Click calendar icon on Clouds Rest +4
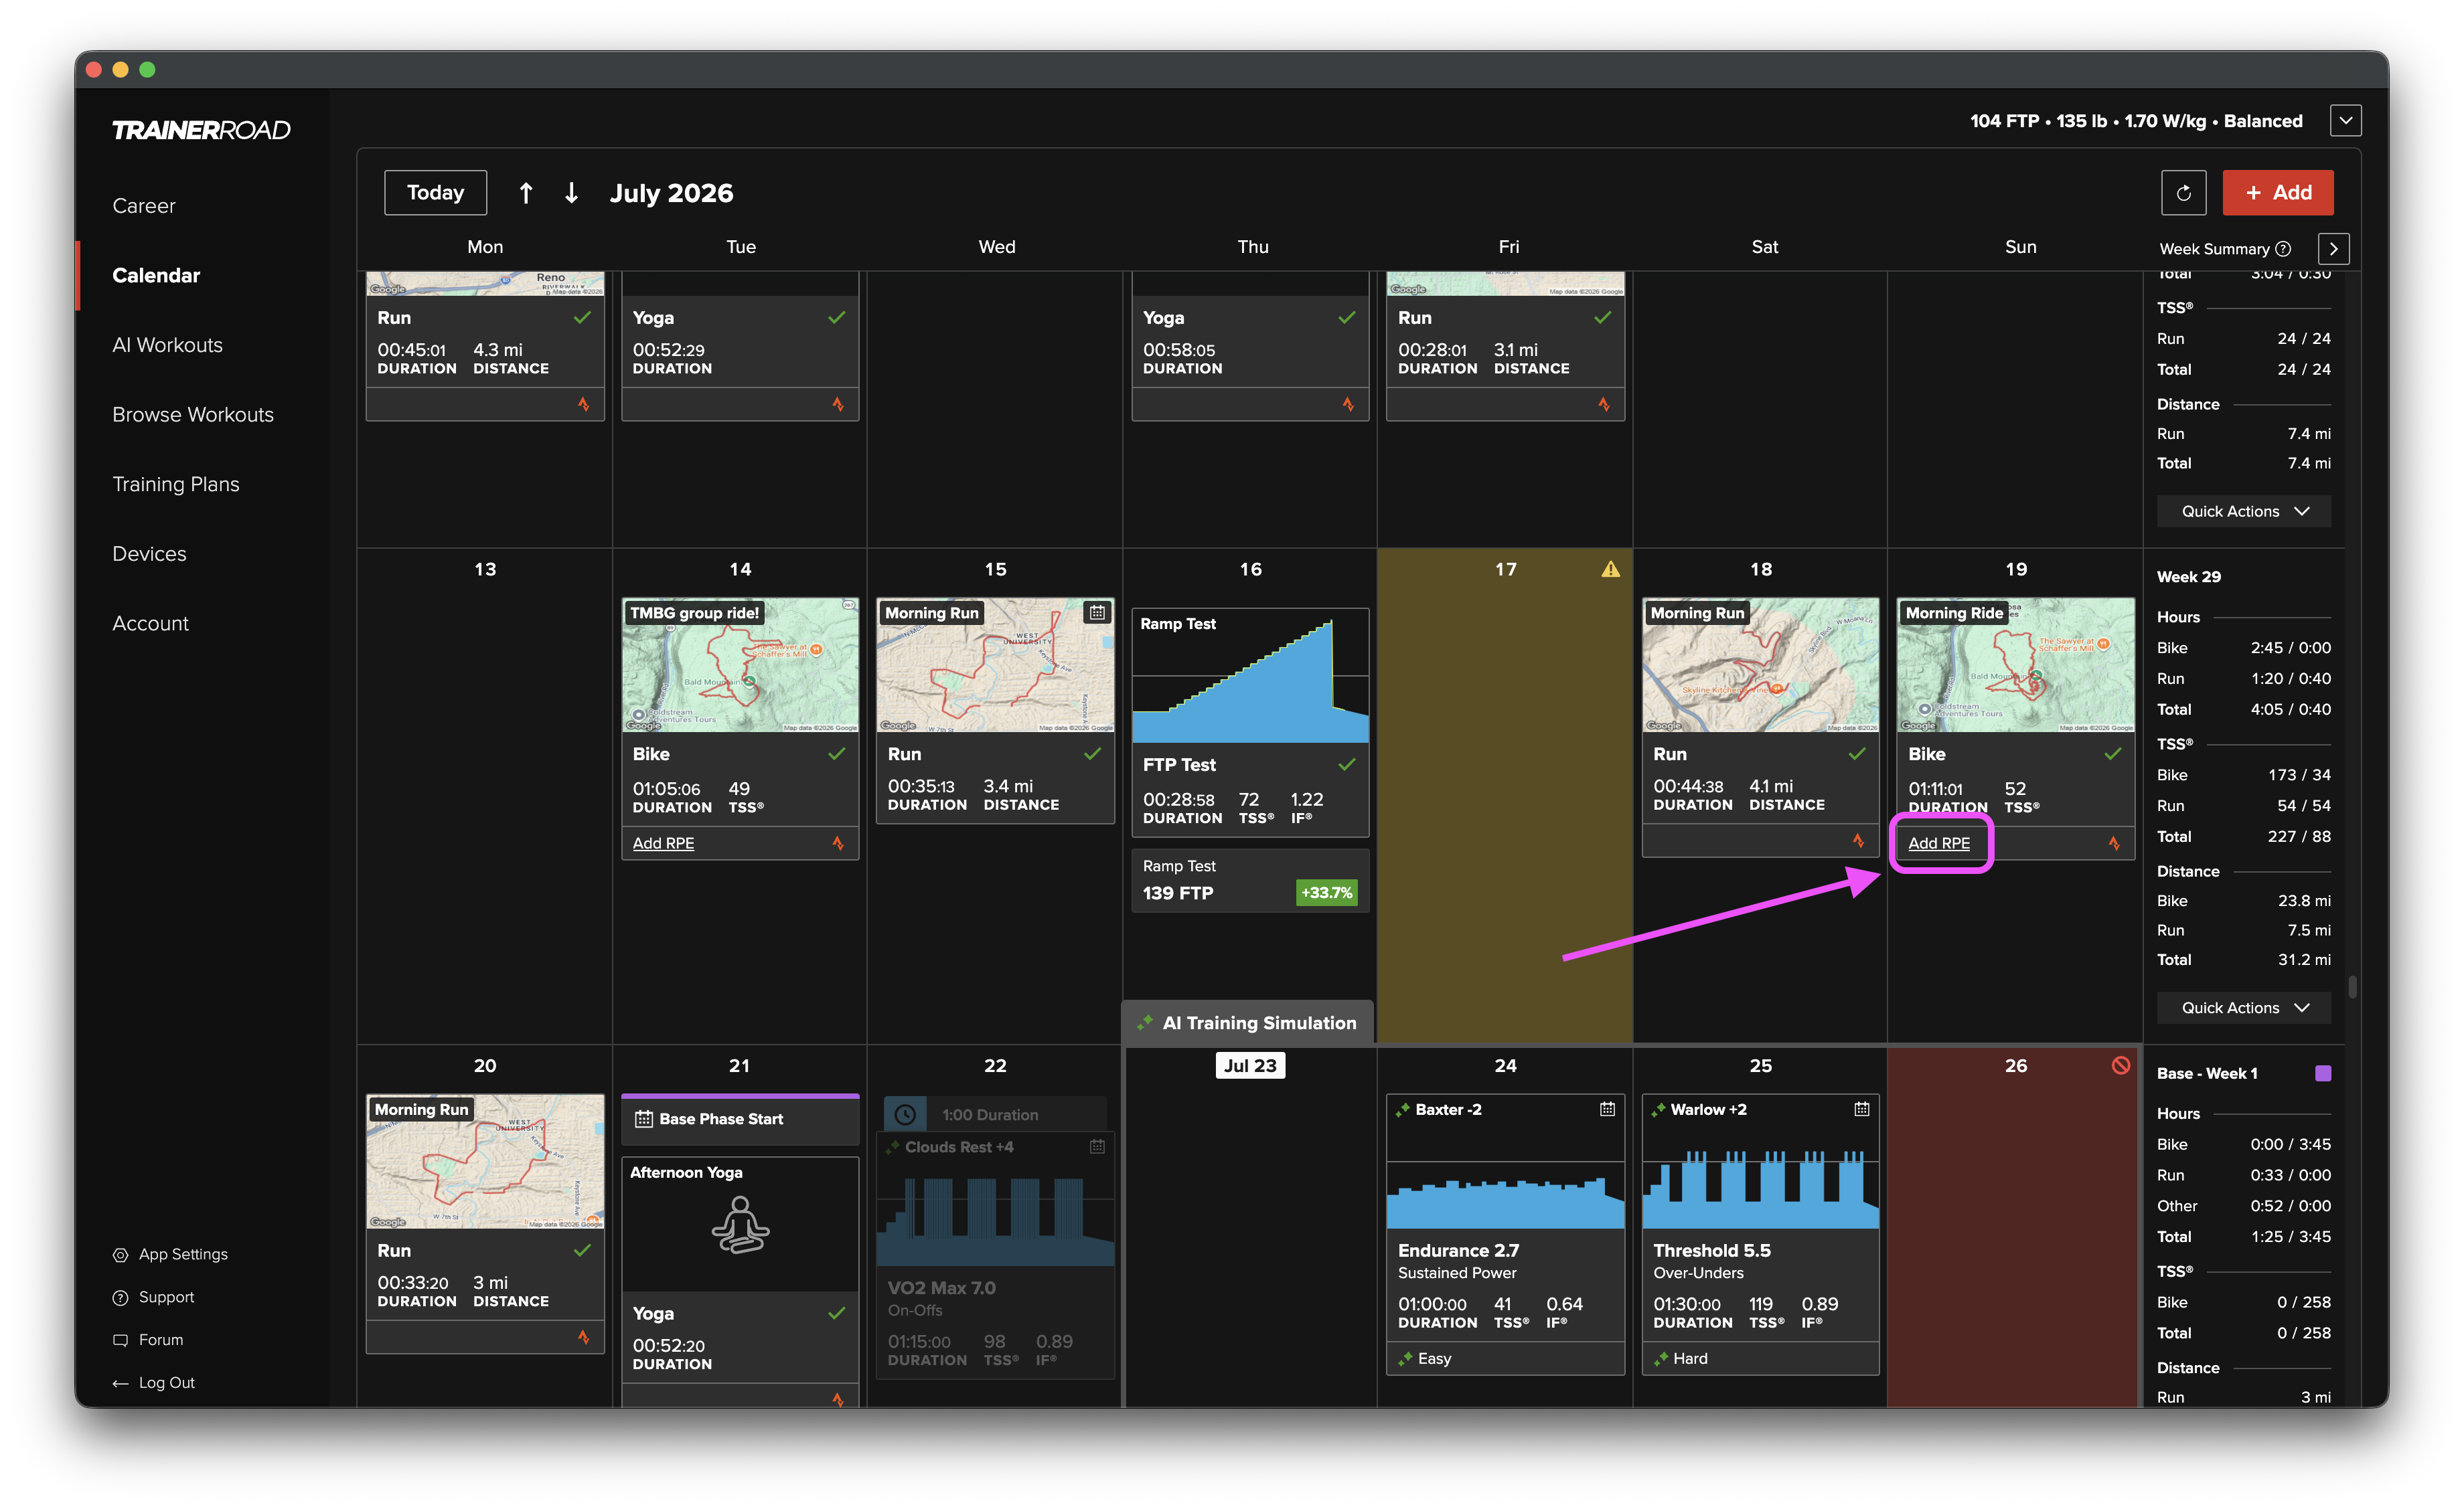Screen dimensions: 2464x1507 click(x=1097, y=1147)
